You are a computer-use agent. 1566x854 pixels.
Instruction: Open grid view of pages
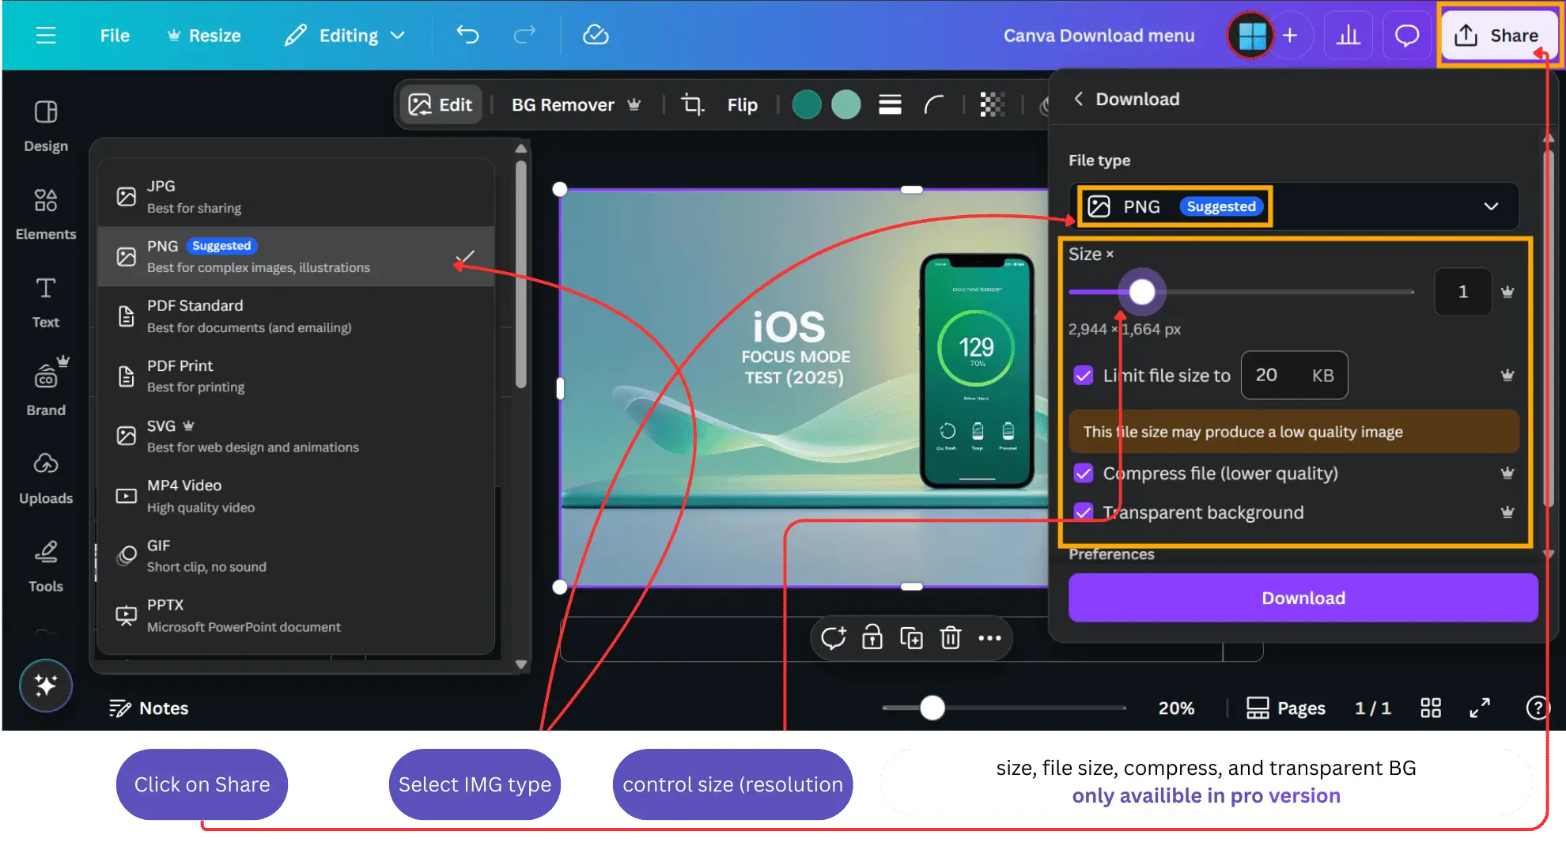pos(1431,708)
